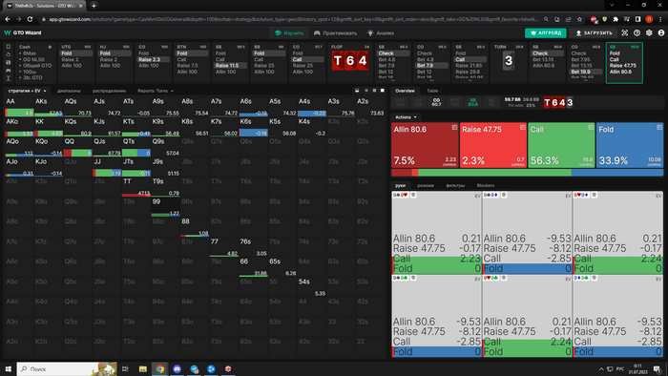Image resolution: width=668 pixels, height=376 pixels.
Task: Open the help question mark icon
Action: click(x=637, y=32)
